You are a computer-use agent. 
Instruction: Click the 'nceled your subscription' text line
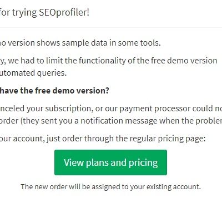click(x=111, y=109)
